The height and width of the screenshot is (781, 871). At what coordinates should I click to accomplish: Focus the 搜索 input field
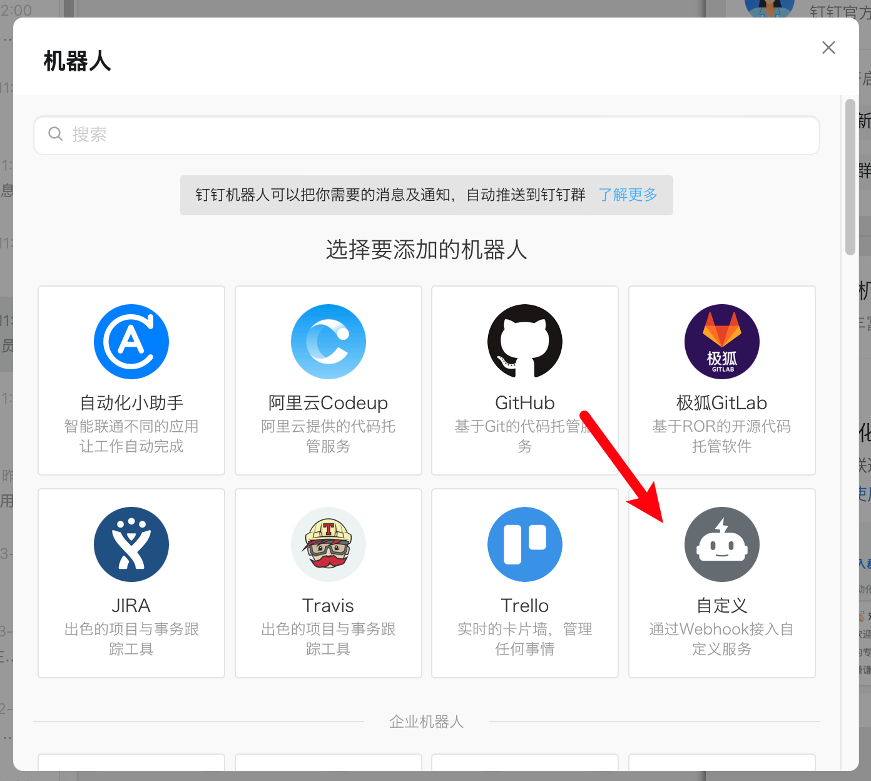point(427,135)
